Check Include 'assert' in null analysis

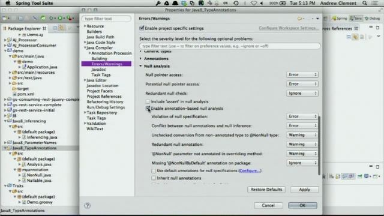148,101
